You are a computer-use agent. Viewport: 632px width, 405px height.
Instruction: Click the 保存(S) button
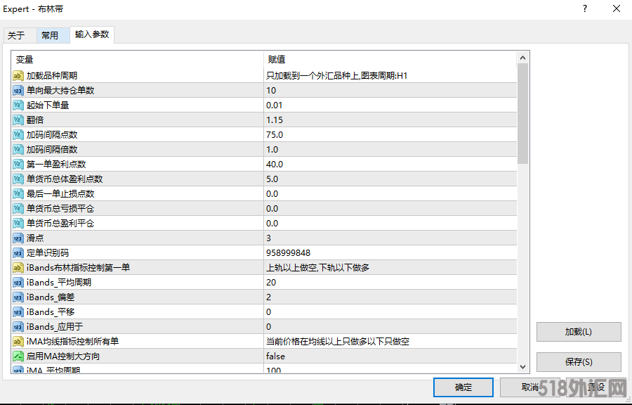(x=579, y=362)
